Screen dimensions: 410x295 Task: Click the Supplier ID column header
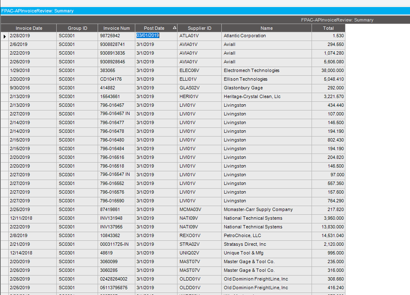[199, 28]
